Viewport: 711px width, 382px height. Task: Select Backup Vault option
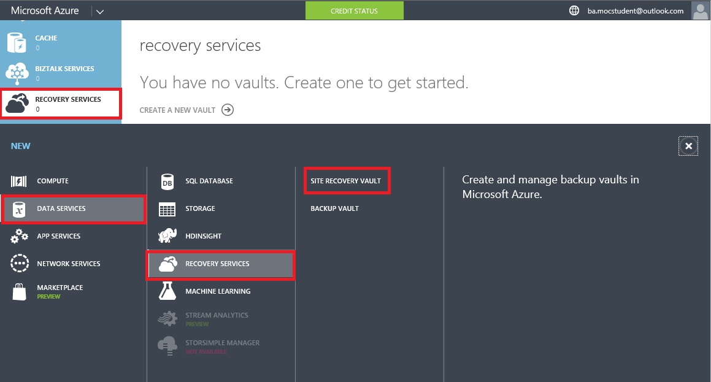point(334,208)
